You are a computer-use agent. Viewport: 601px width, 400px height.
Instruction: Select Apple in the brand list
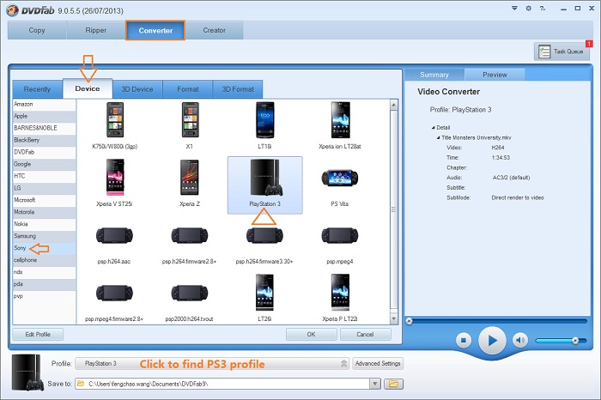click(45, 116)
